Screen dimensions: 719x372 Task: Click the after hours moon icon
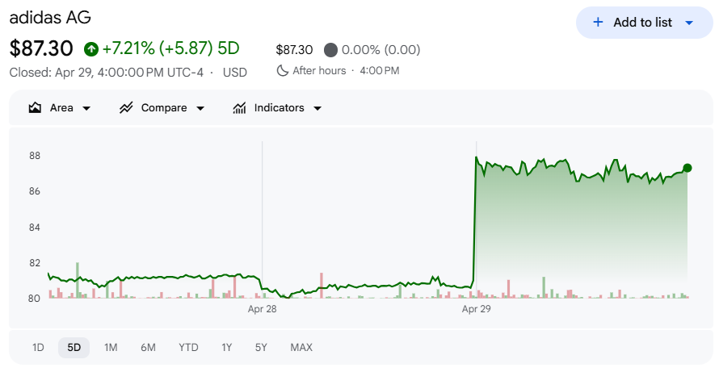click(283, 70)
